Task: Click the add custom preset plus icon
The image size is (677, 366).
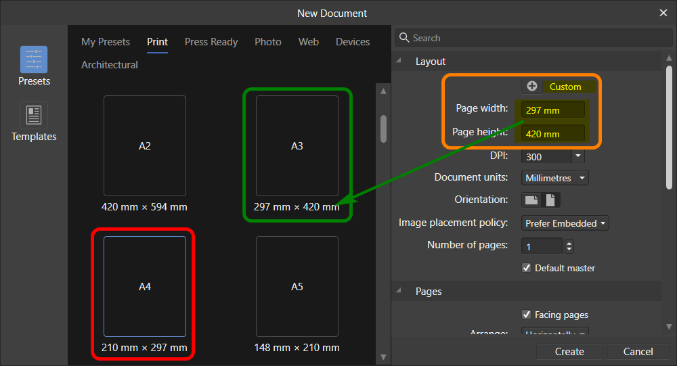Action: pyautogui.click(x=531, y=86)
